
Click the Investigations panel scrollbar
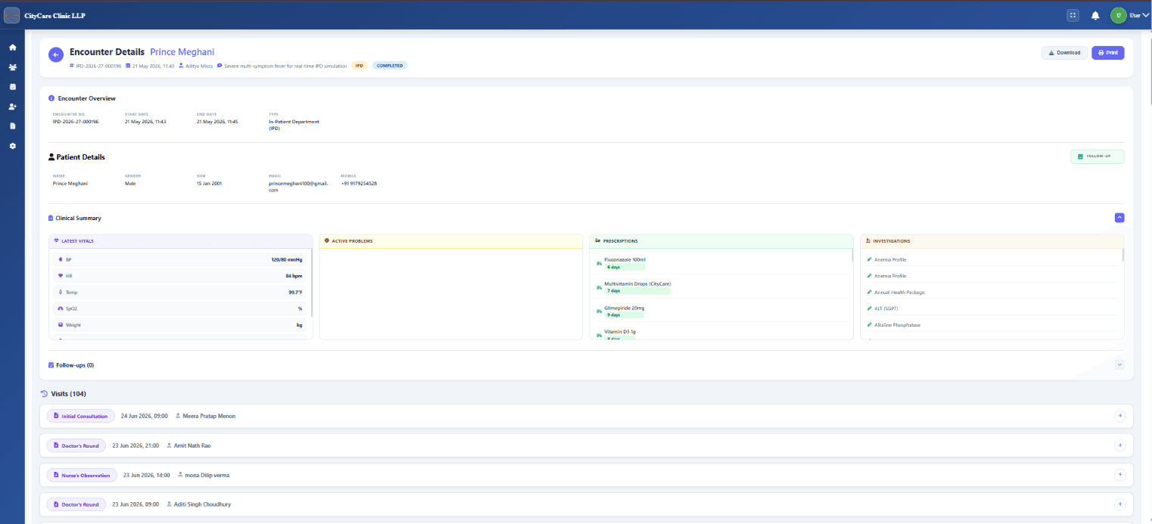[x=1123, y=255]
